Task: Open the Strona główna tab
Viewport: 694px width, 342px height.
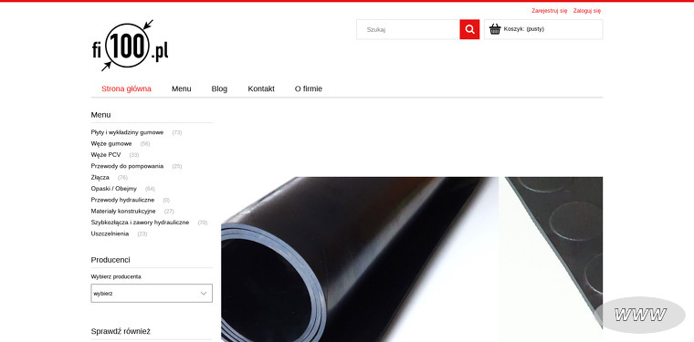Action: tap(126, 88)
